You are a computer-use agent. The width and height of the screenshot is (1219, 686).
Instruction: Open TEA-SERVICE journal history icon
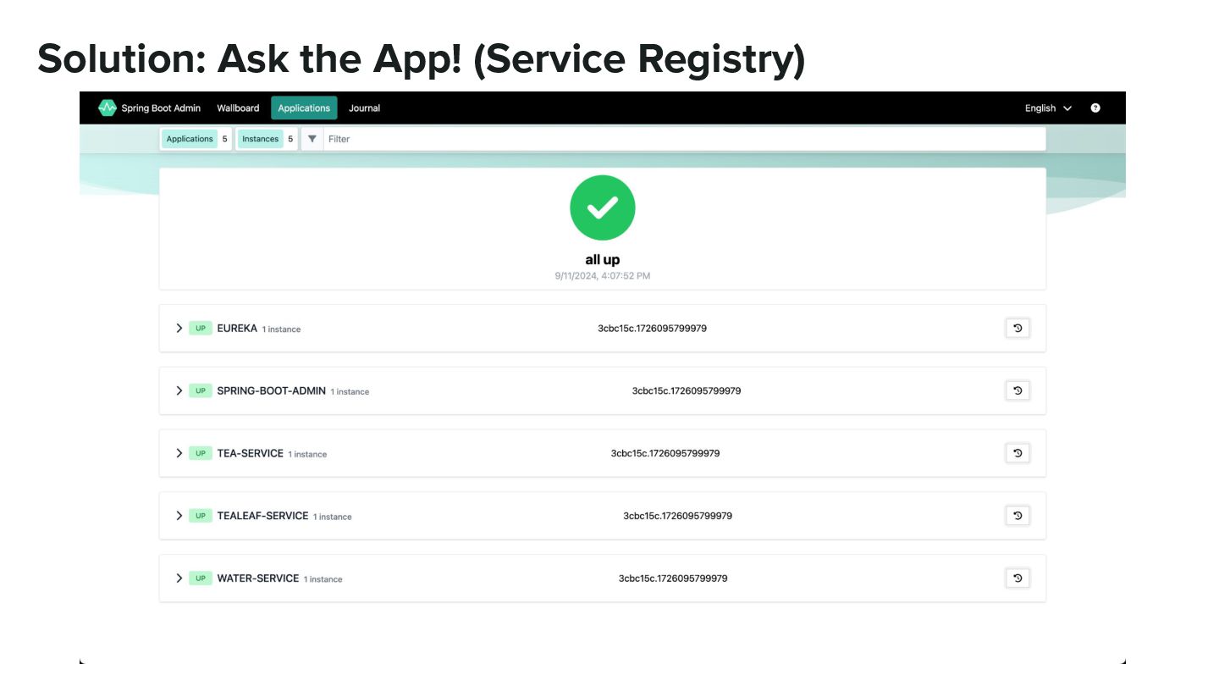[x=1018, y=453]
